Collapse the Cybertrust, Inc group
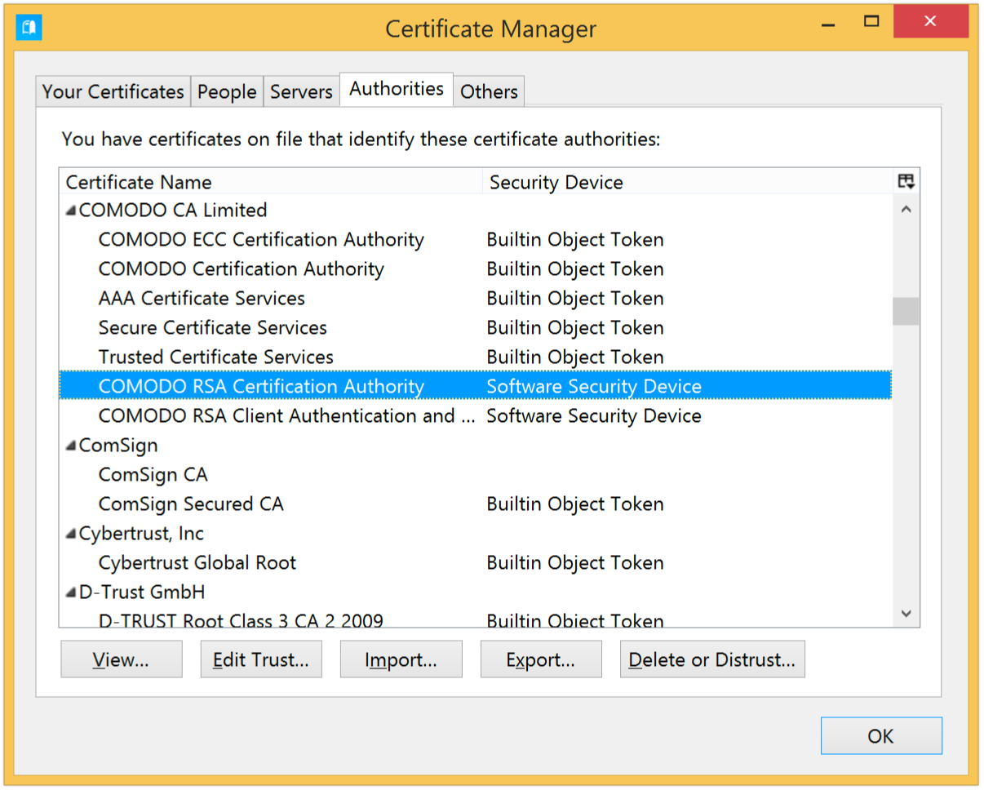984x790 pixels. (70, 533)
